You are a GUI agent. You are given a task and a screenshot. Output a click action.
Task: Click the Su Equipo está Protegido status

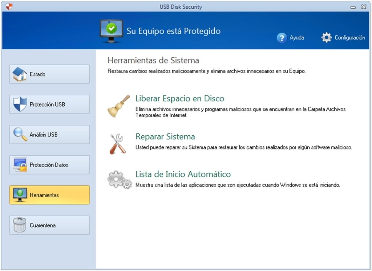[x=173, y=31]
